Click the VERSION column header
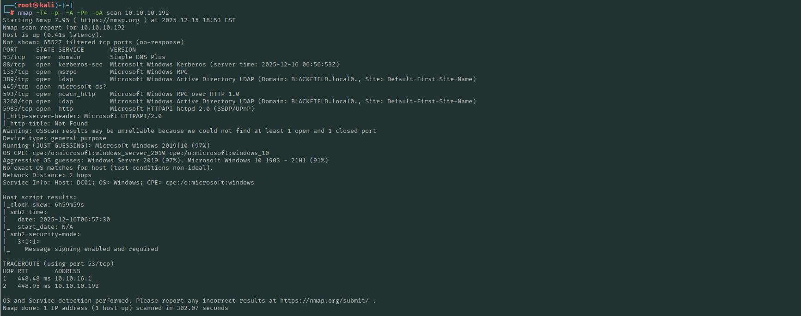 coord(122,50)
